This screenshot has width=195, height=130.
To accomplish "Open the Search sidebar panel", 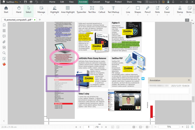I will click(x=4, y=53).
